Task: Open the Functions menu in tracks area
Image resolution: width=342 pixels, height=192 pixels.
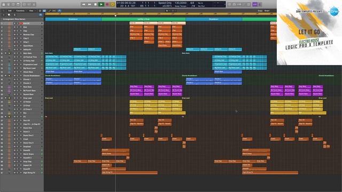Action: [21, 11]
